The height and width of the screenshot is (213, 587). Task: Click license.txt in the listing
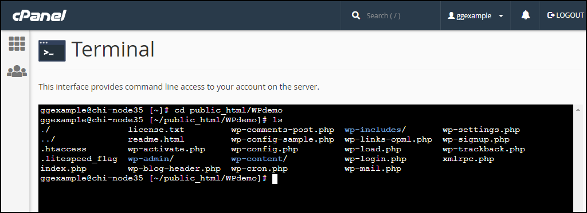[156, 130]
